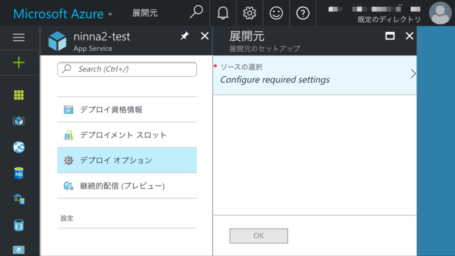Click the 設定 section header
Viewport: 455px width, 256px height.
coord(67,218)
